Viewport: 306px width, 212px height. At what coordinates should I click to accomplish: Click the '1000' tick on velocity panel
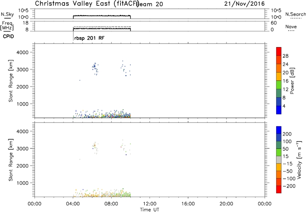click(22, 183)
